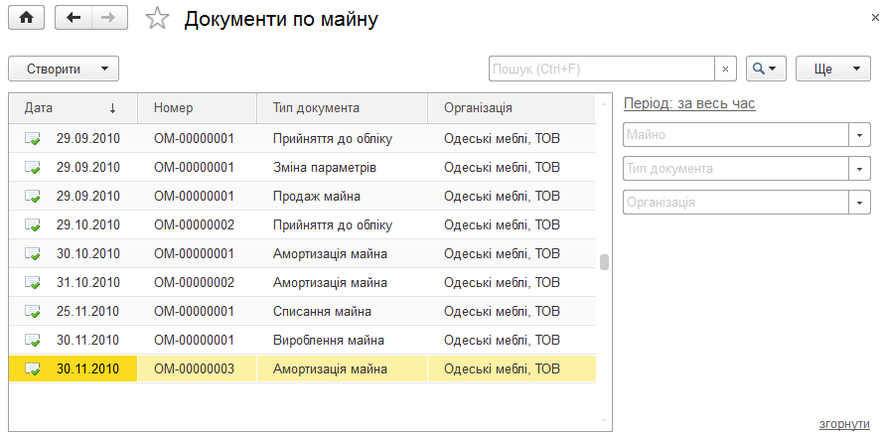Click the posted-document icon of Списання майна row
Image resolution: width=884 pixels, height=436 pixels.
[33, 311]
